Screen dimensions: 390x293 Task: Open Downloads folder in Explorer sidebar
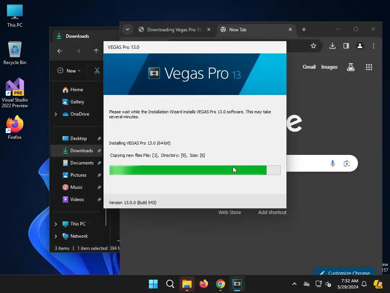coord(82,151)
